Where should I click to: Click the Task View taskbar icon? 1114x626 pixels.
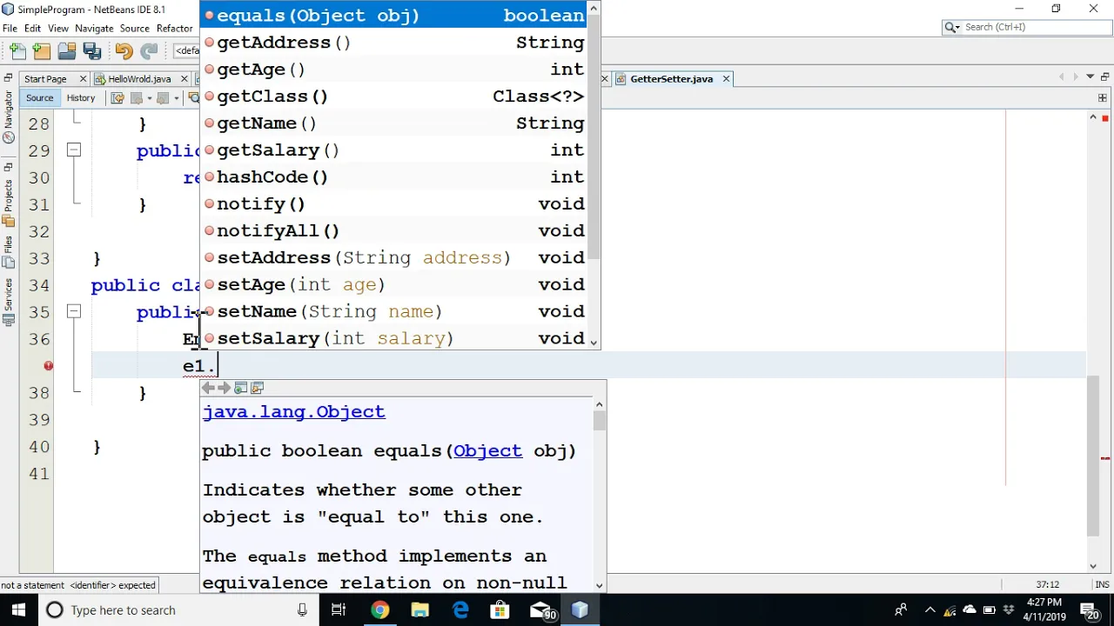click(x=339, y=610)
